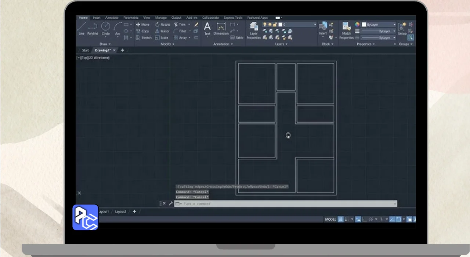Viewport: 470px width, 257px height.
Task: Toggle grid display in status bar
Action: click(x=341, y=219)
